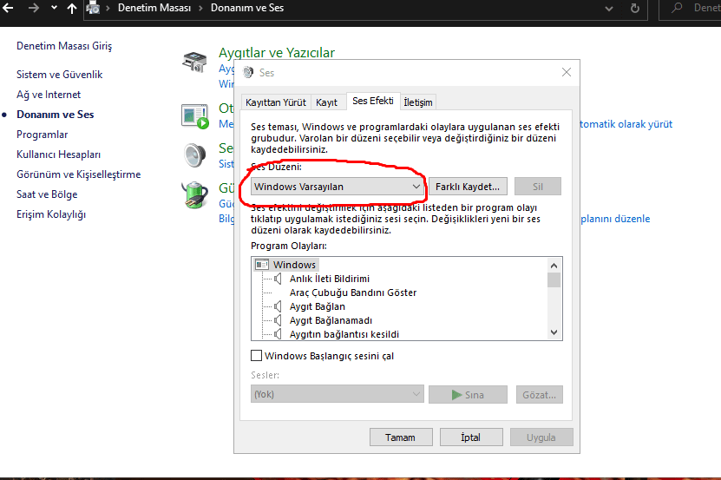Select Windows node in Program Olayları

click(x=294, y=265)
